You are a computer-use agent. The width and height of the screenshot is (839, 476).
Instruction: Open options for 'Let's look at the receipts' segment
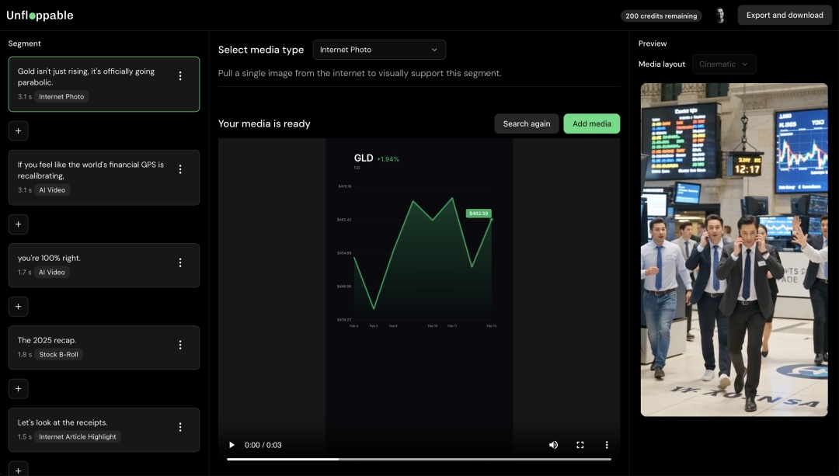pyautogui.click(x=180, y=427)
